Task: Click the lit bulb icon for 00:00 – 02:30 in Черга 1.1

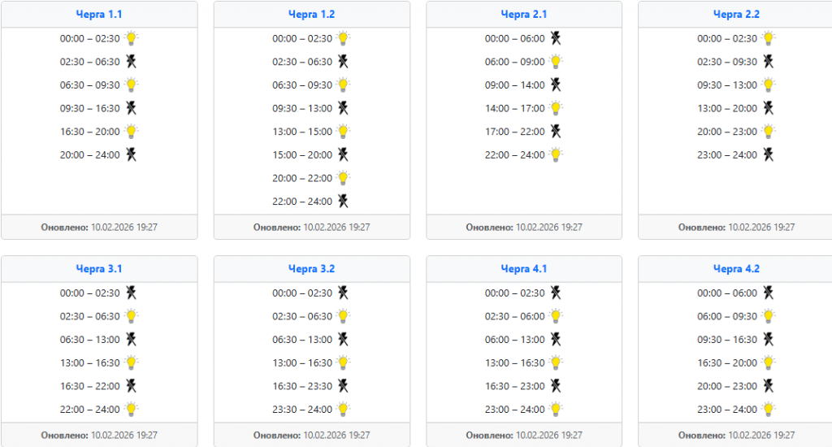Action: (x=131, y=38)
